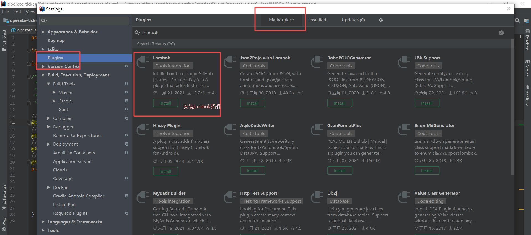Click the search magnifier in plugin search field
531x235 pixels.
(x=137, y=33)
